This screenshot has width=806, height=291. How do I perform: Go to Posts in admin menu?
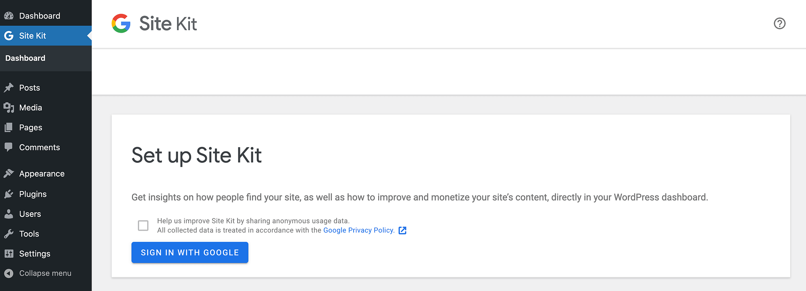click(46, 87)
